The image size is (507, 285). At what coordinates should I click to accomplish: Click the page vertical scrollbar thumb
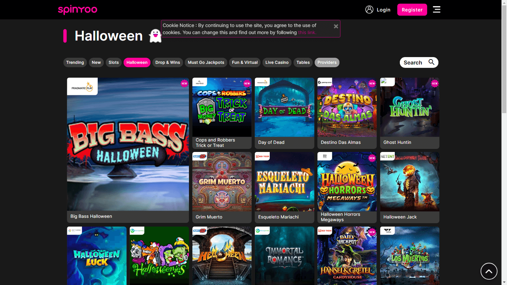click(x=504, y=59)
